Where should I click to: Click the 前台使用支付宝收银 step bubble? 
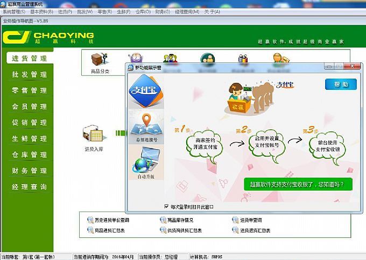point(328,146)
